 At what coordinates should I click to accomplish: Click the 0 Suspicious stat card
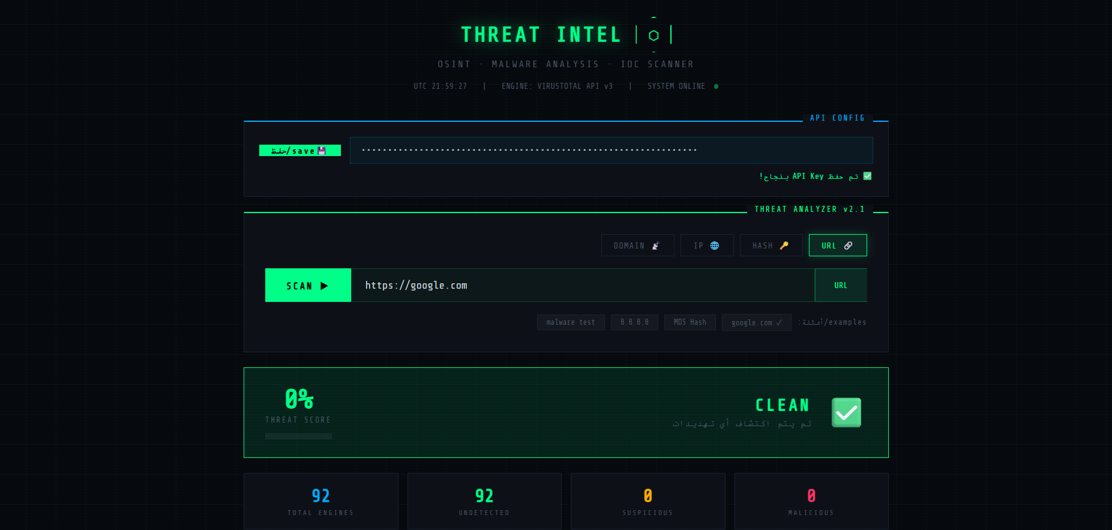[x=648, y=501]
